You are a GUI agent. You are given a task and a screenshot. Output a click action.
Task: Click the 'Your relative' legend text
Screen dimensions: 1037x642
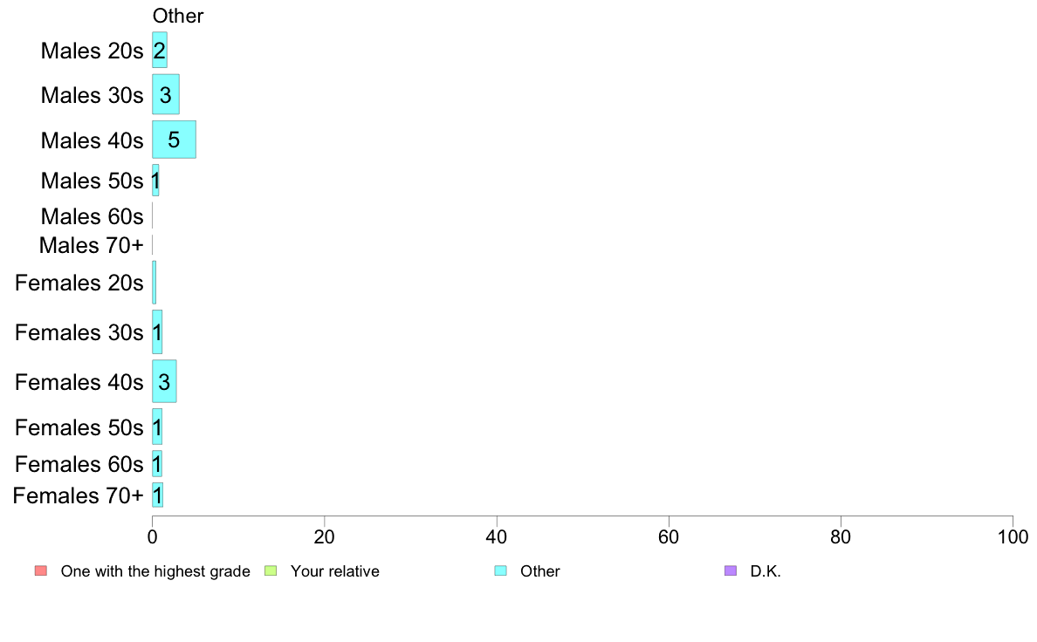coord(334,571)
